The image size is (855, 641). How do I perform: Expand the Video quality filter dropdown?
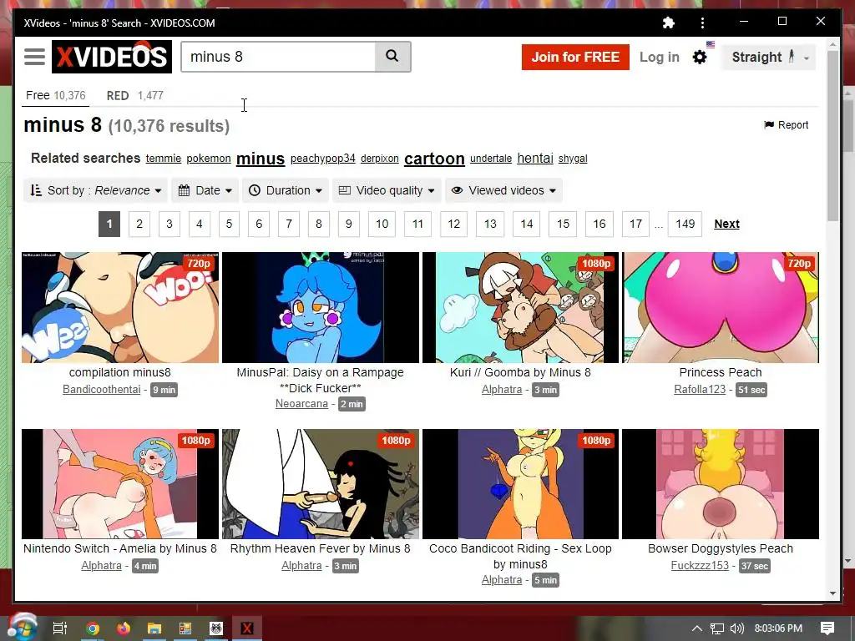[x=387, y=190]
